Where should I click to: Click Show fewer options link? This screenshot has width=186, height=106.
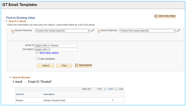[49, 53]
